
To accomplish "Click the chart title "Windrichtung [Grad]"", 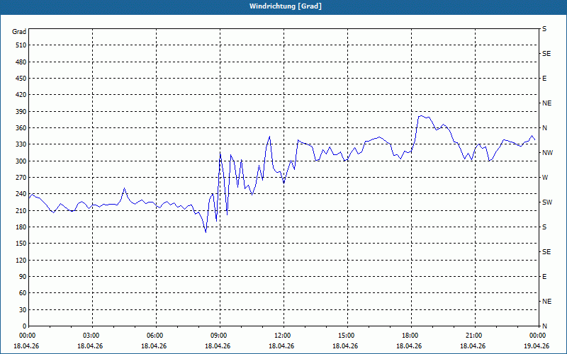I will [286, 6].
